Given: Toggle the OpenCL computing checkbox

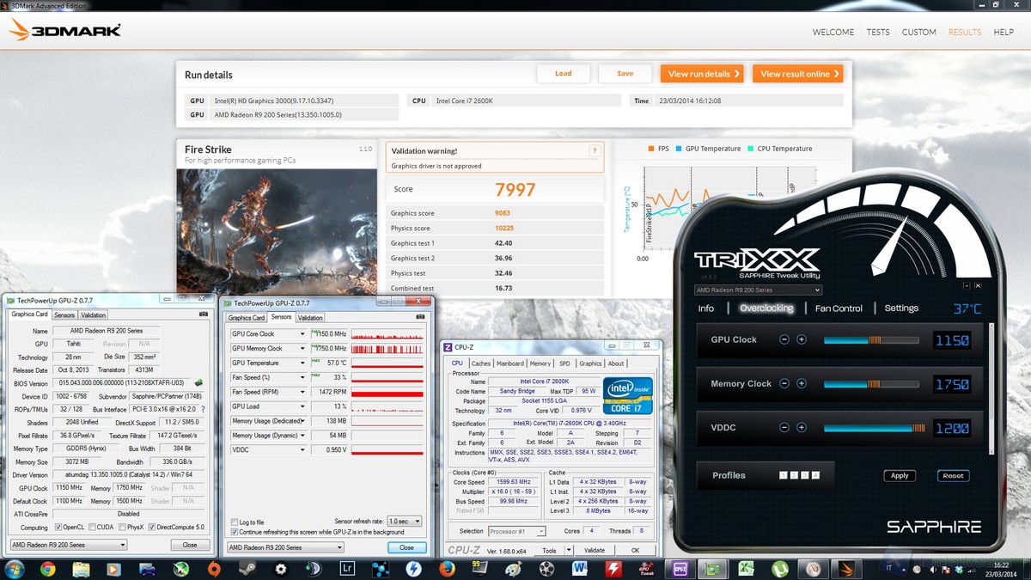Looking at the screenshot, I should click(58, 527).
